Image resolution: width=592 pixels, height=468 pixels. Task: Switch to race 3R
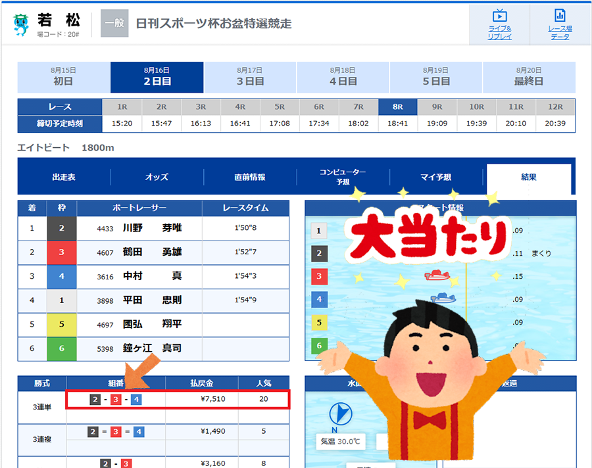[201, 107]
